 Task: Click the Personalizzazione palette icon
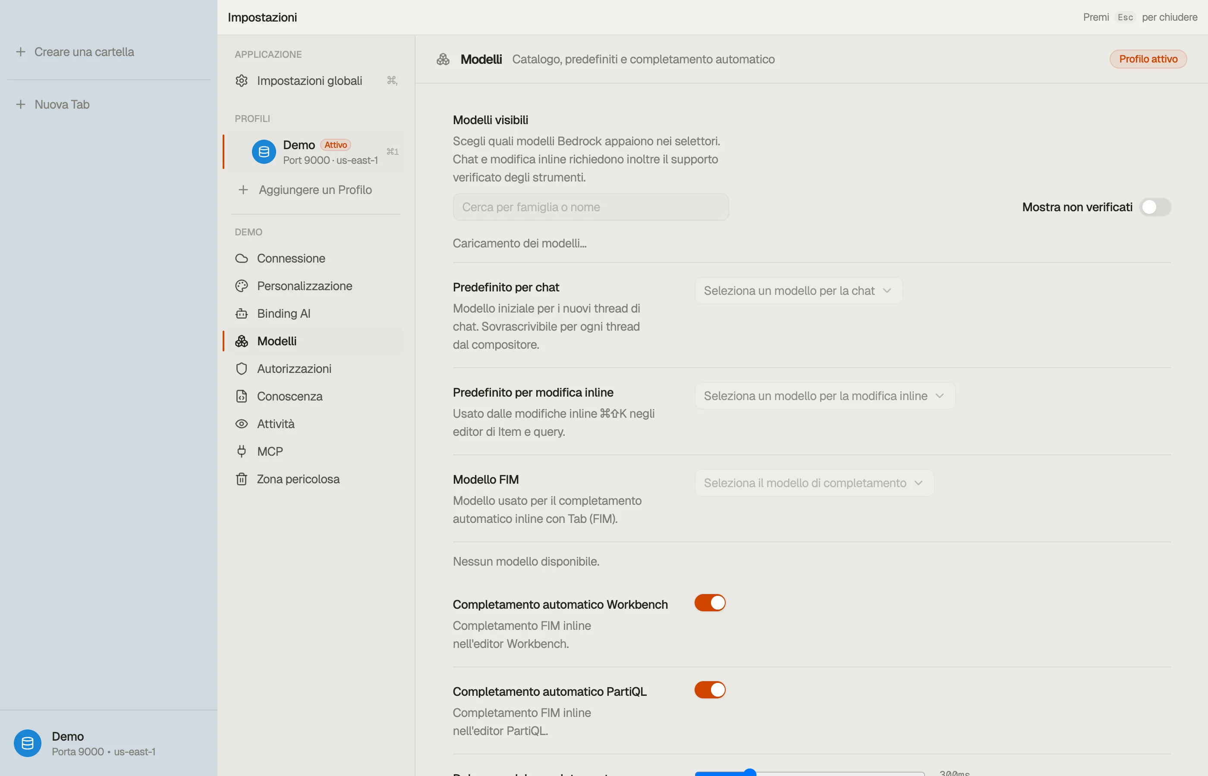(x=242, y=286)
